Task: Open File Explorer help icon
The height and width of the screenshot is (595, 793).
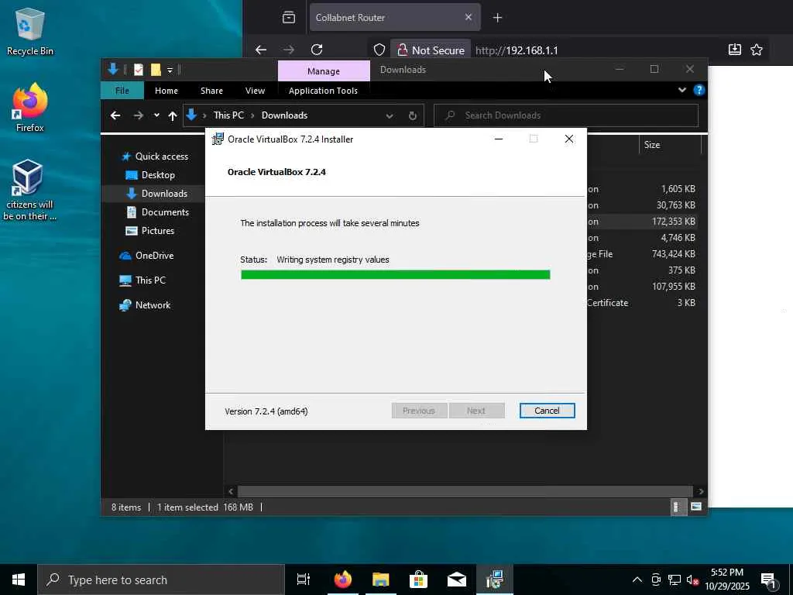Action: (699, 90)
